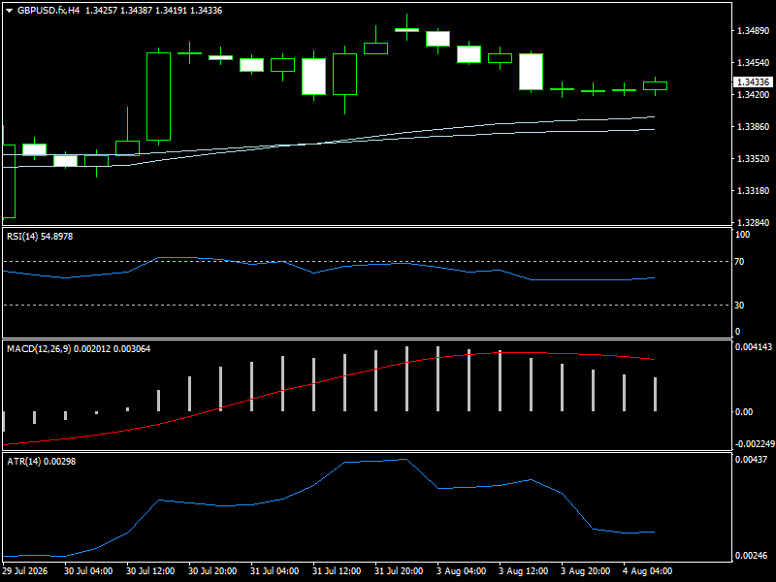Click the 30 Jul 12:00 time label

tap(150, 570)
